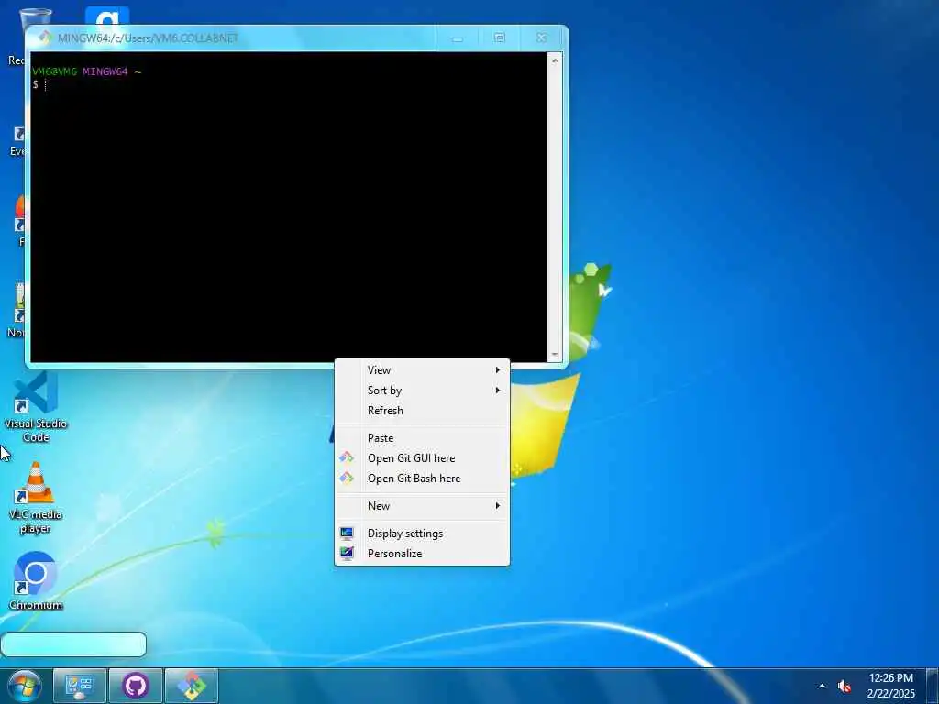Open the Control Panel taskbar icon
Viewport: 939px width, 704px height.
[80, 686]
